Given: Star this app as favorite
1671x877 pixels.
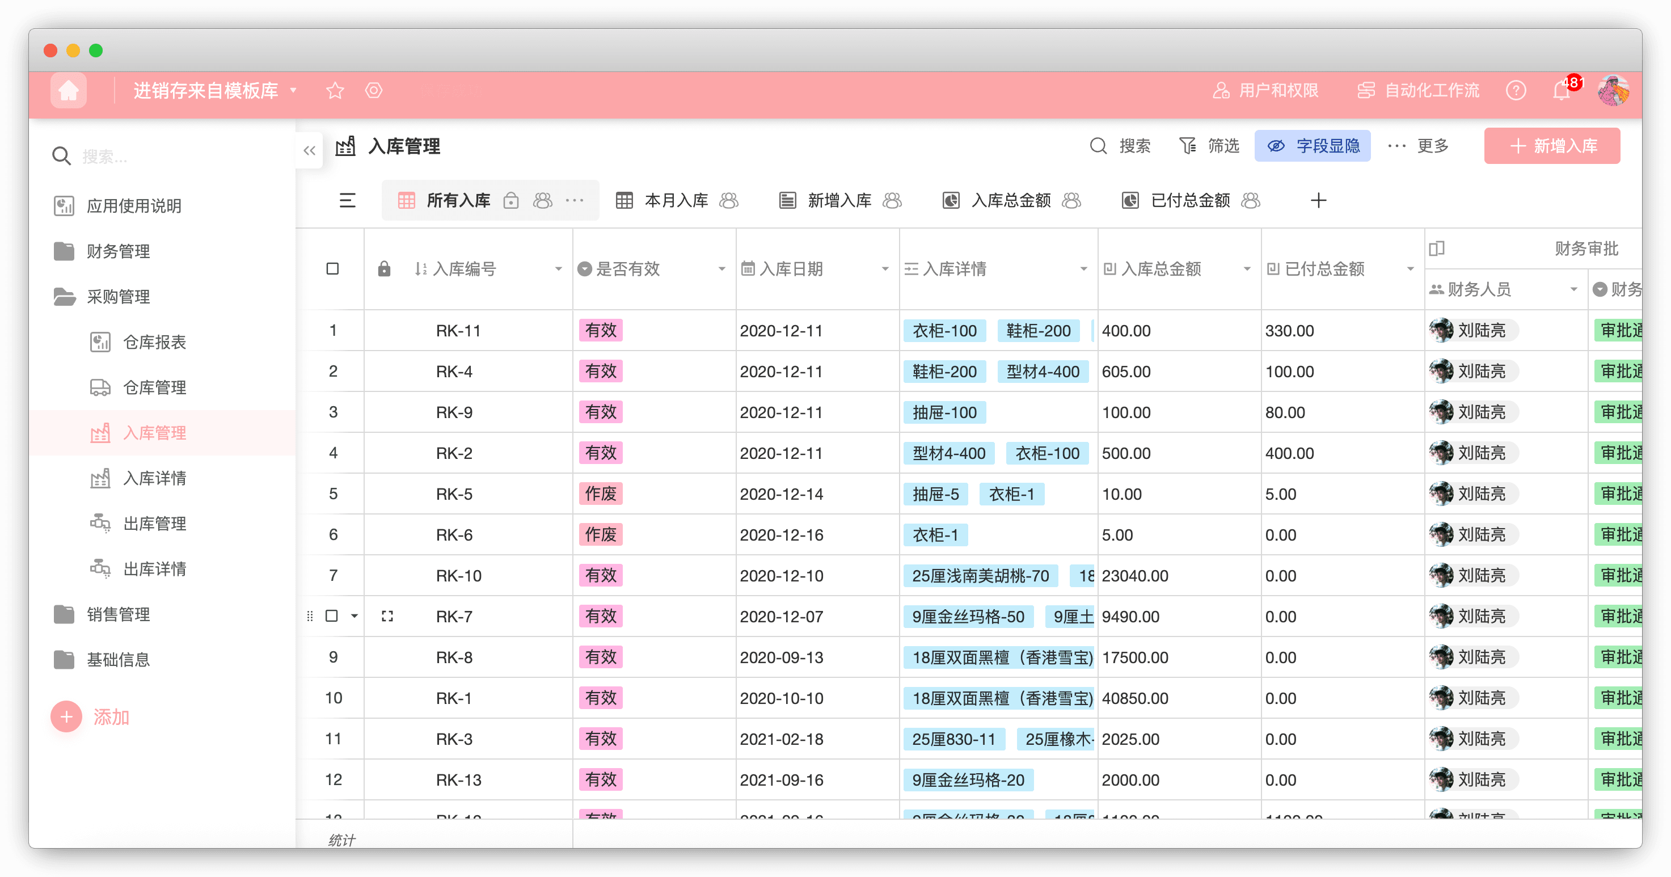Looking at the screenshot, I should pos(335,90).
